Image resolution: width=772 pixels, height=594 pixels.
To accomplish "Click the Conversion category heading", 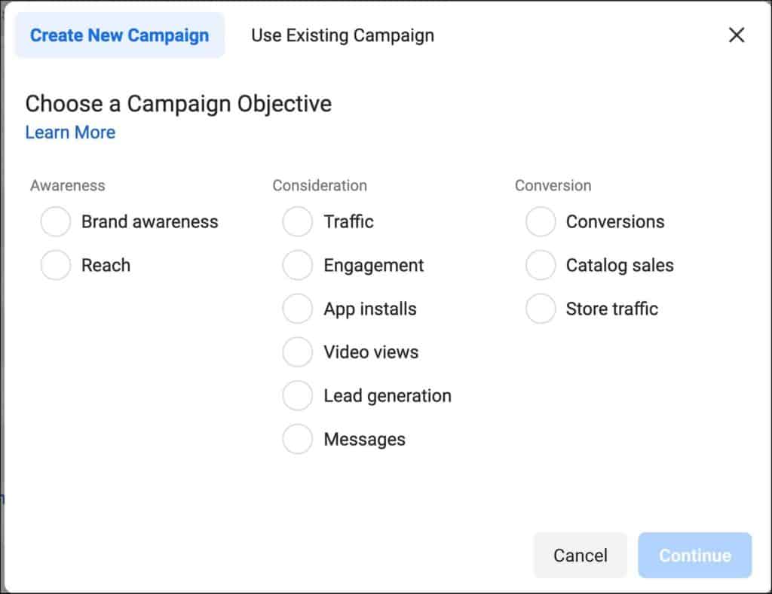I will (553, 185).
